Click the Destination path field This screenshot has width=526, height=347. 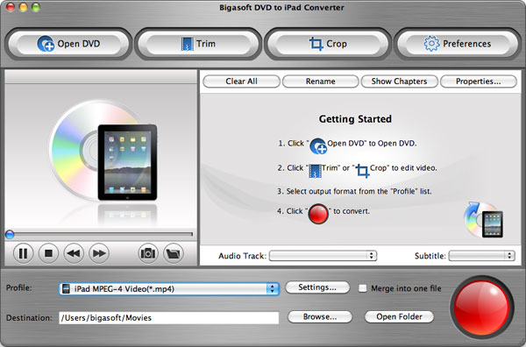[x=168, y=318]
